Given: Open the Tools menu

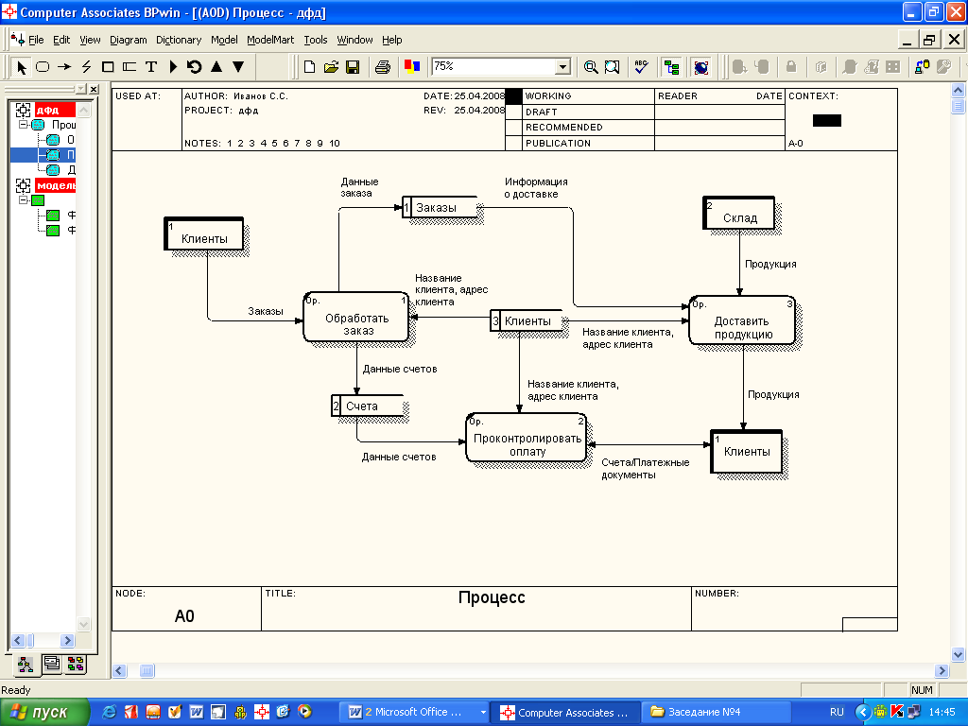Looking at the screenshot, I should click(x=316, y=40).
